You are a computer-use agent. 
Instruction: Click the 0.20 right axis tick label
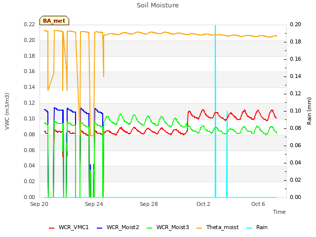point(295,24)
